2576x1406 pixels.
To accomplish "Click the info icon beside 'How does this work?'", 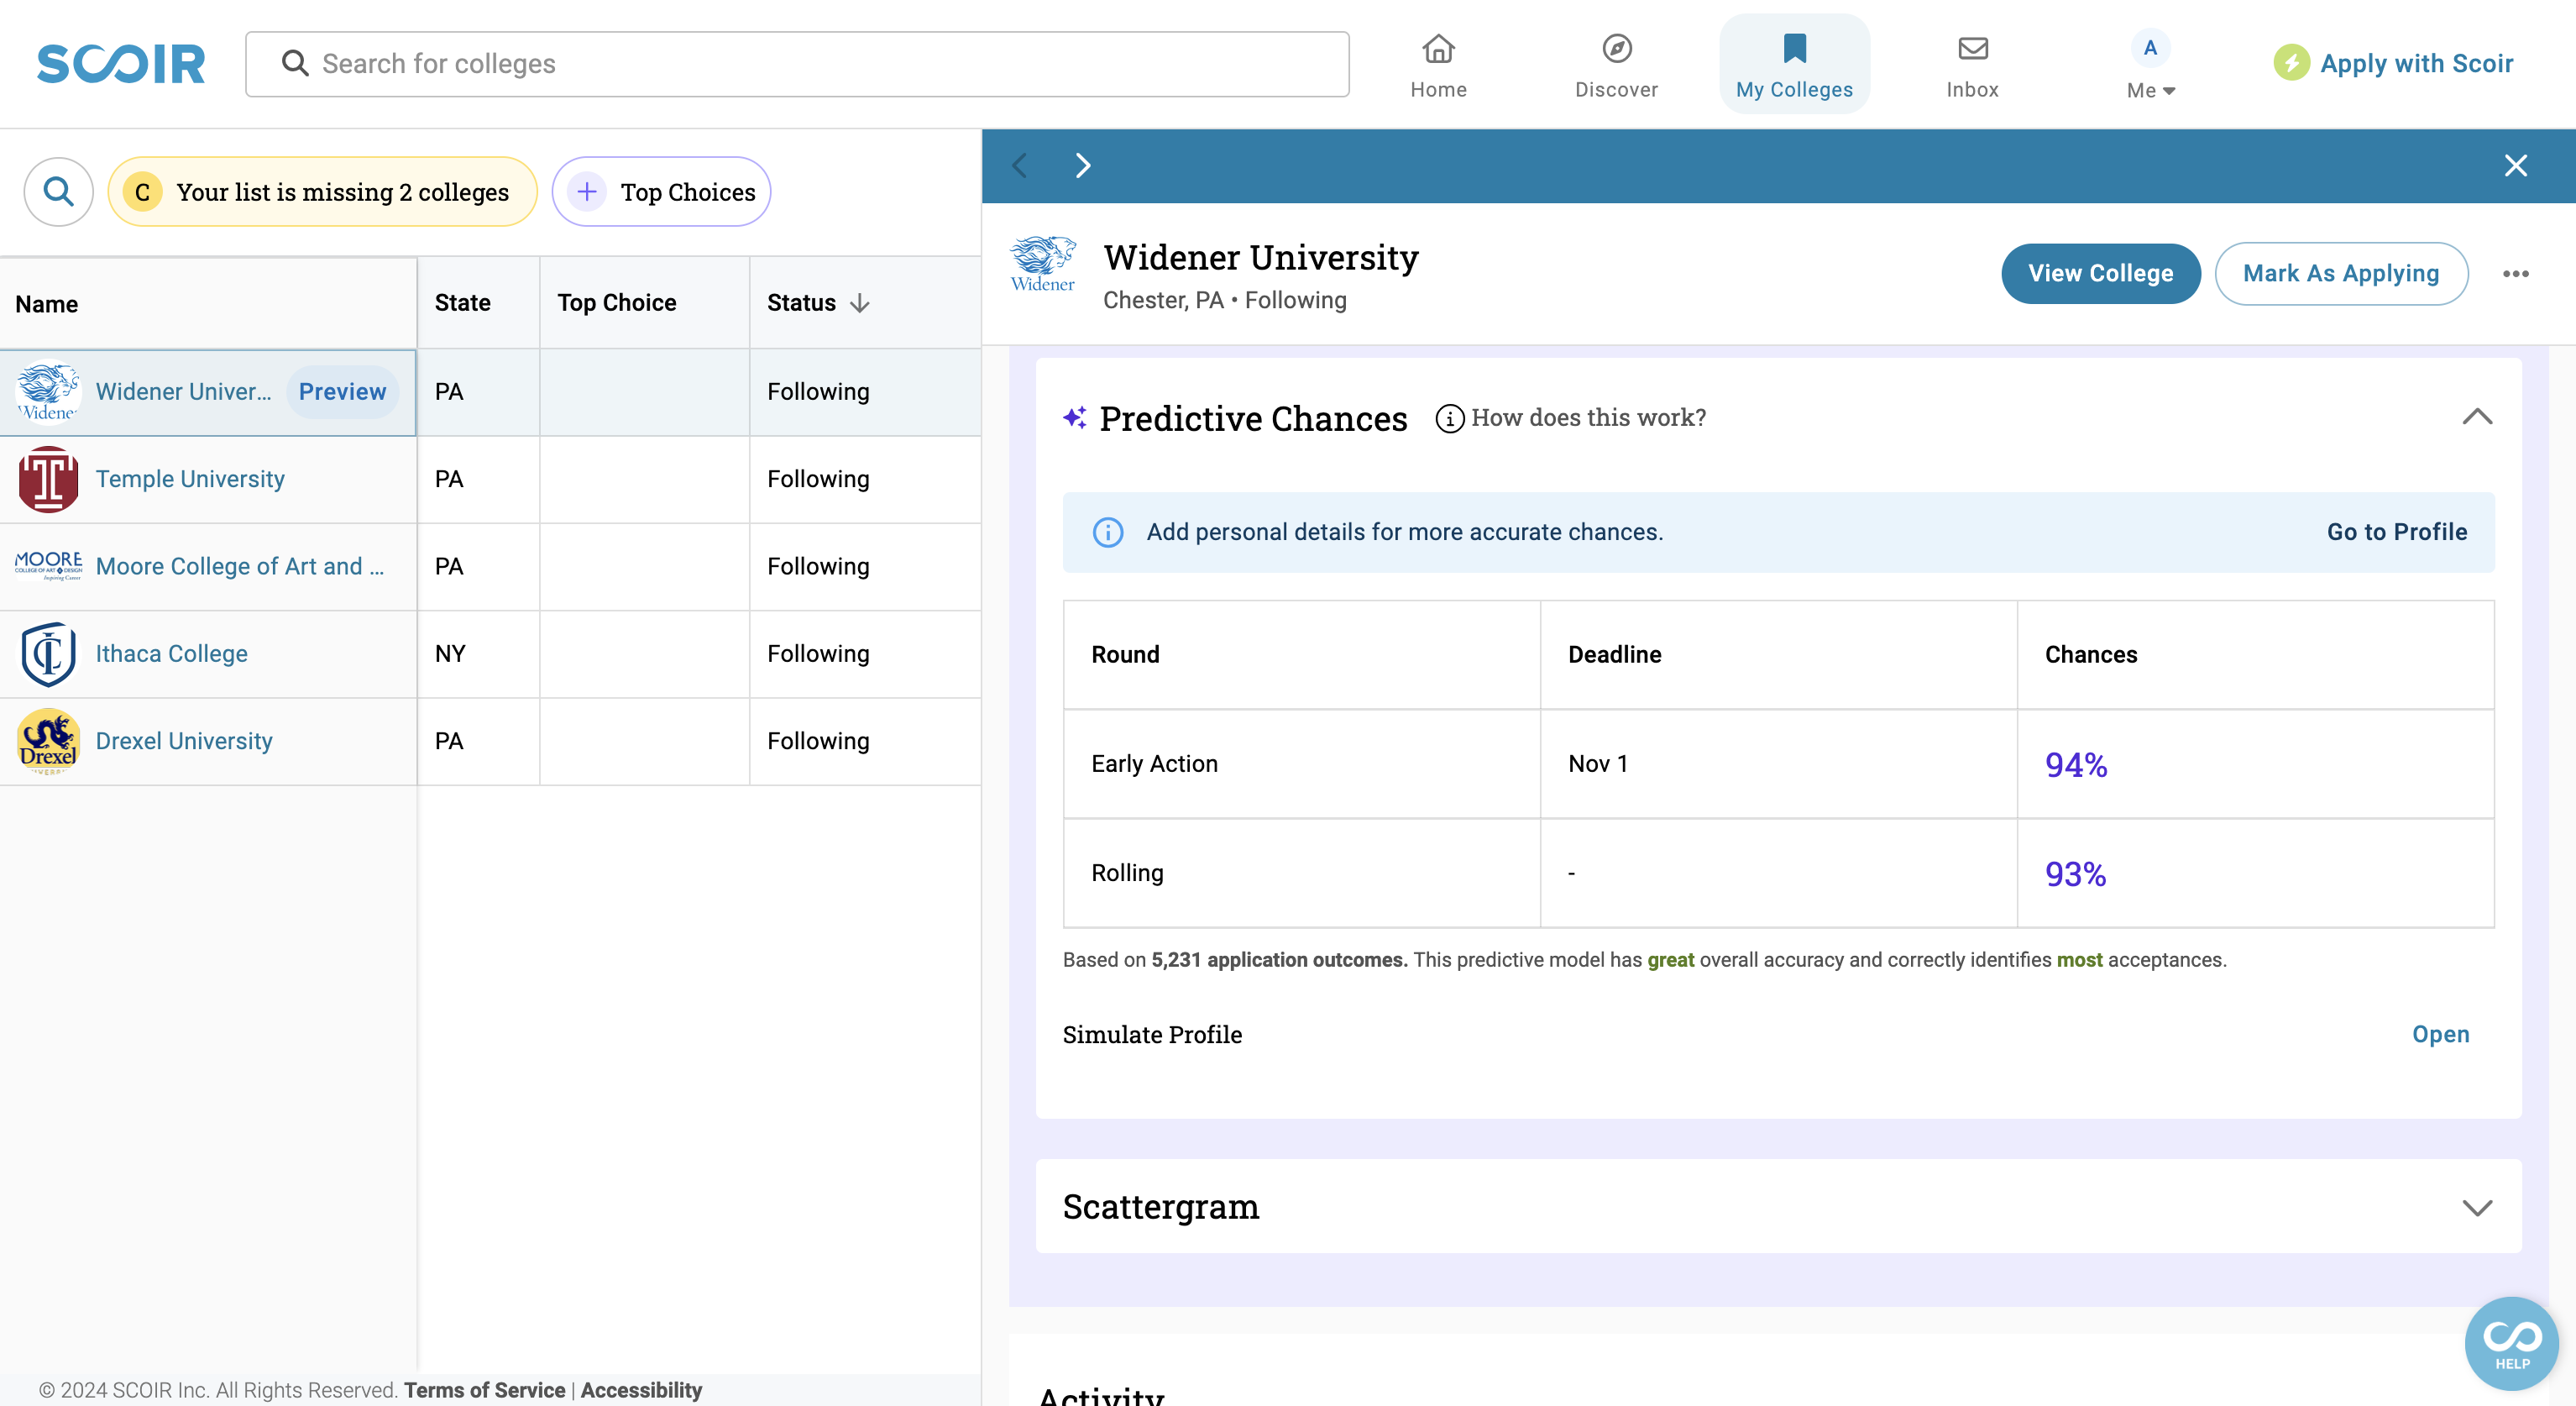I will 1449,418.
